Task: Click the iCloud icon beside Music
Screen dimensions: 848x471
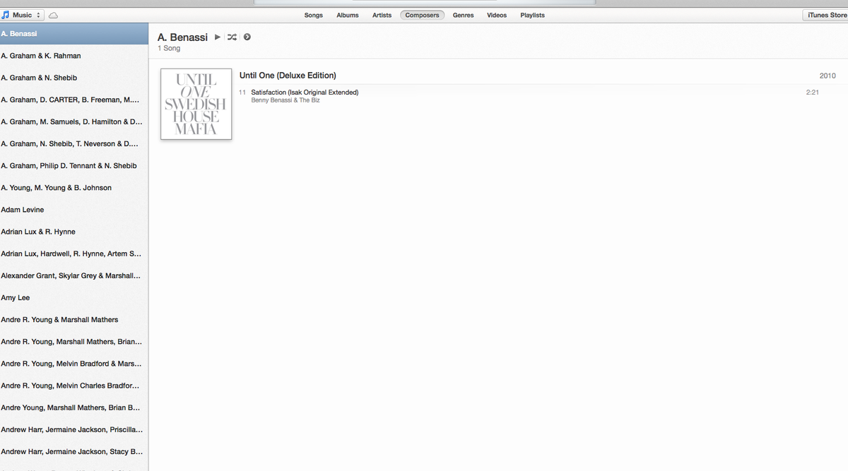Action: coord(54,15)
